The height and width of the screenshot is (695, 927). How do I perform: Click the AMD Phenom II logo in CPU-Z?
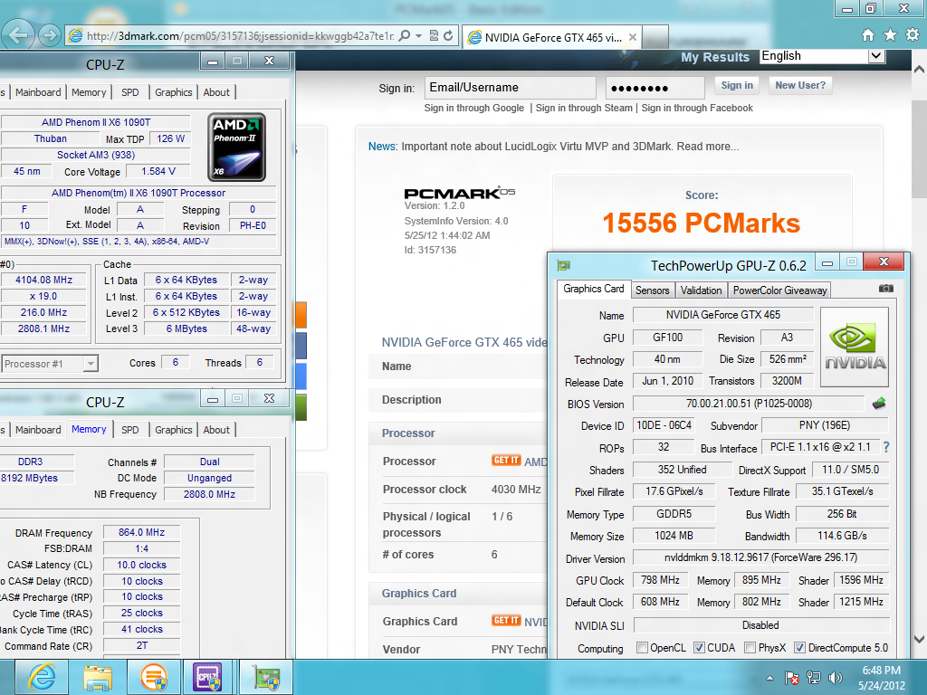237,148
